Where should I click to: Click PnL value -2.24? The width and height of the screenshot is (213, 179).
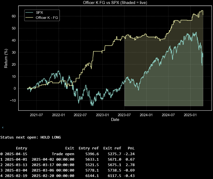(x=129, y=154)
